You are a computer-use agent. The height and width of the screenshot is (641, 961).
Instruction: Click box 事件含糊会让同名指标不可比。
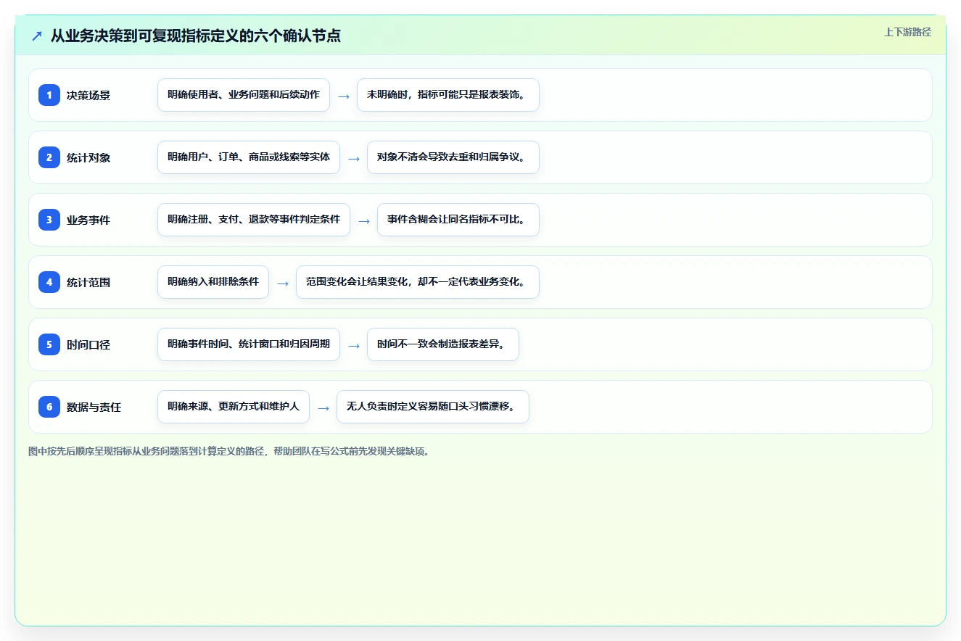click(x=458, y=220)
